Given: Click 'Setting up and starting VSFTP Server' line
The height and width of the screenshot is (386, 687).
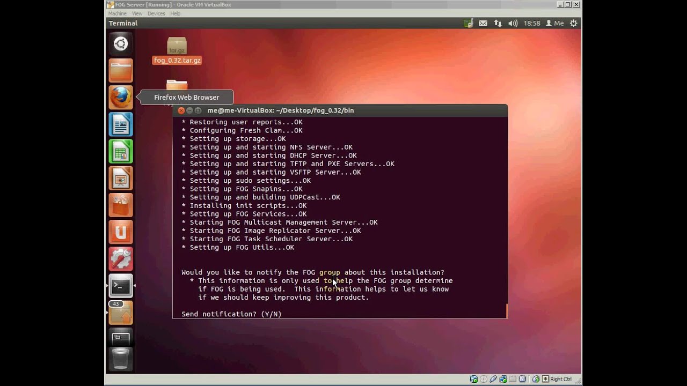Looking at the screenshot, I should [271, 172].
